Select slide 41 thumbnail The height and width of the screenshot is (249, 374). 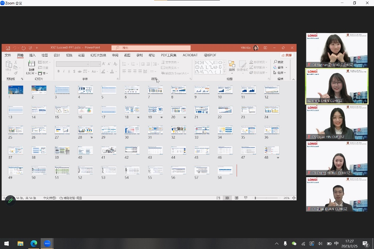tap(109, 150)
